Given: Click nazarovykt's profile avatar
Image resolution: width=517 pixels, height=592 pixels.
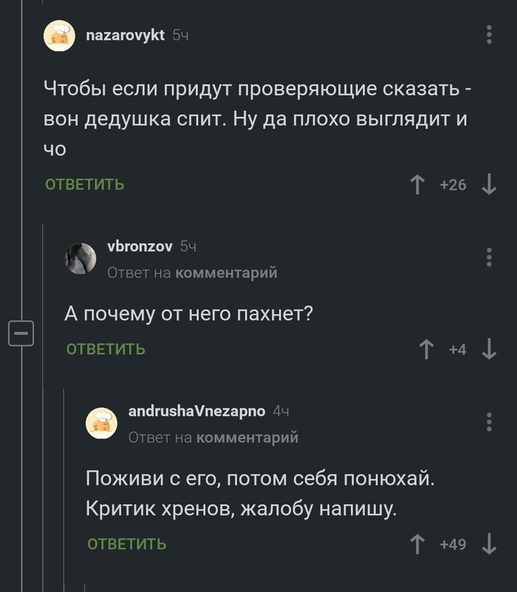Looking at the screenshot, I should click(x=60, y=33).
